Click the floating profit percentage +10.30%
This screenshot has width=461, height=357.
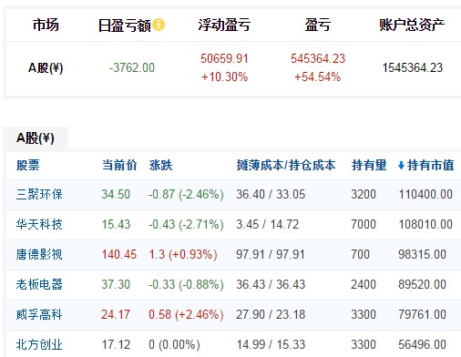(x=224, y=76)
